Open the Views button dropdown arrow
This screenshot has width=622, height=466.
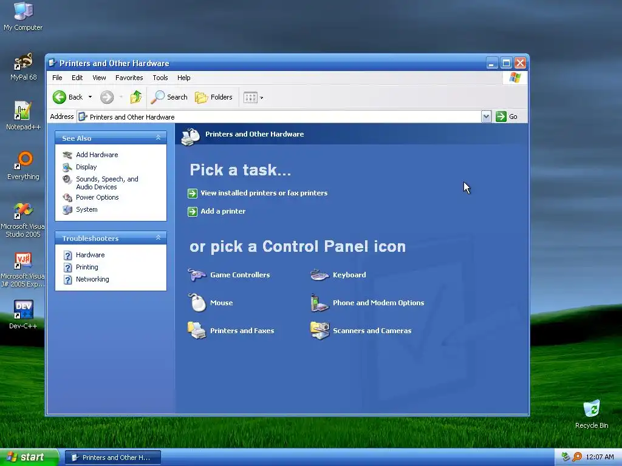(x=261, y=98)
